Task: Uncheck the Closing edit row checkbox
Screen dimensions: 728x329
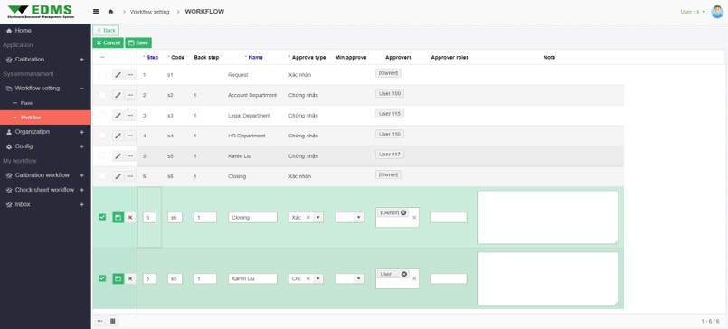Action: coord(102,217)
